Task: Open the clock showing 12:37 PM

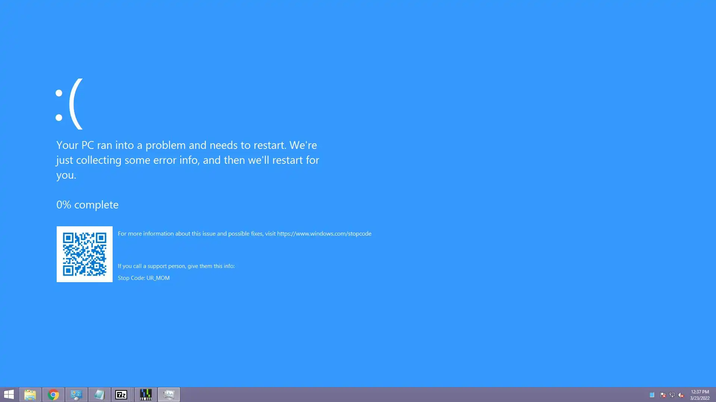Action: [700, 395]
